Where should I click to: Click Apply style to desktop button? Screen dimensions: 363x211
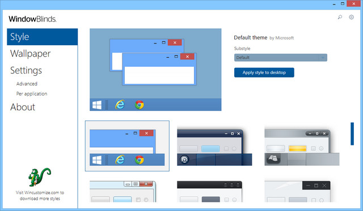tap(264, 72)
